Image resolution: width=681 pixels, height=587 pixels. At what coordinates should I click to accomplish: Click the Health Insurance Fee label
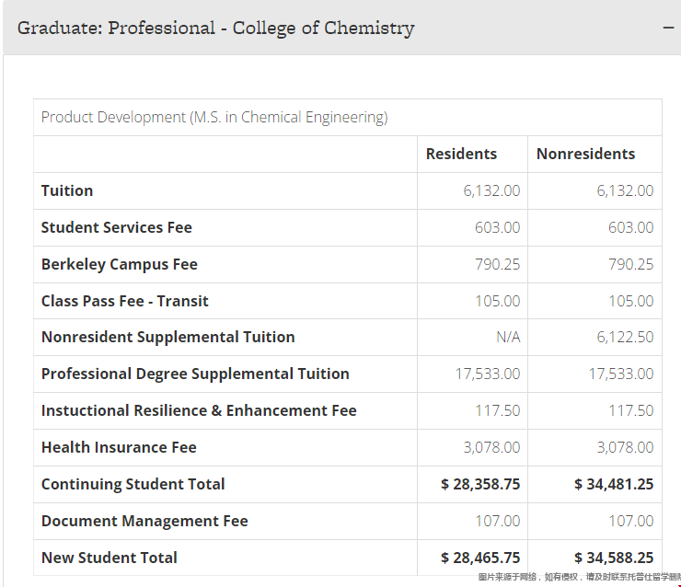click(119, 448)
